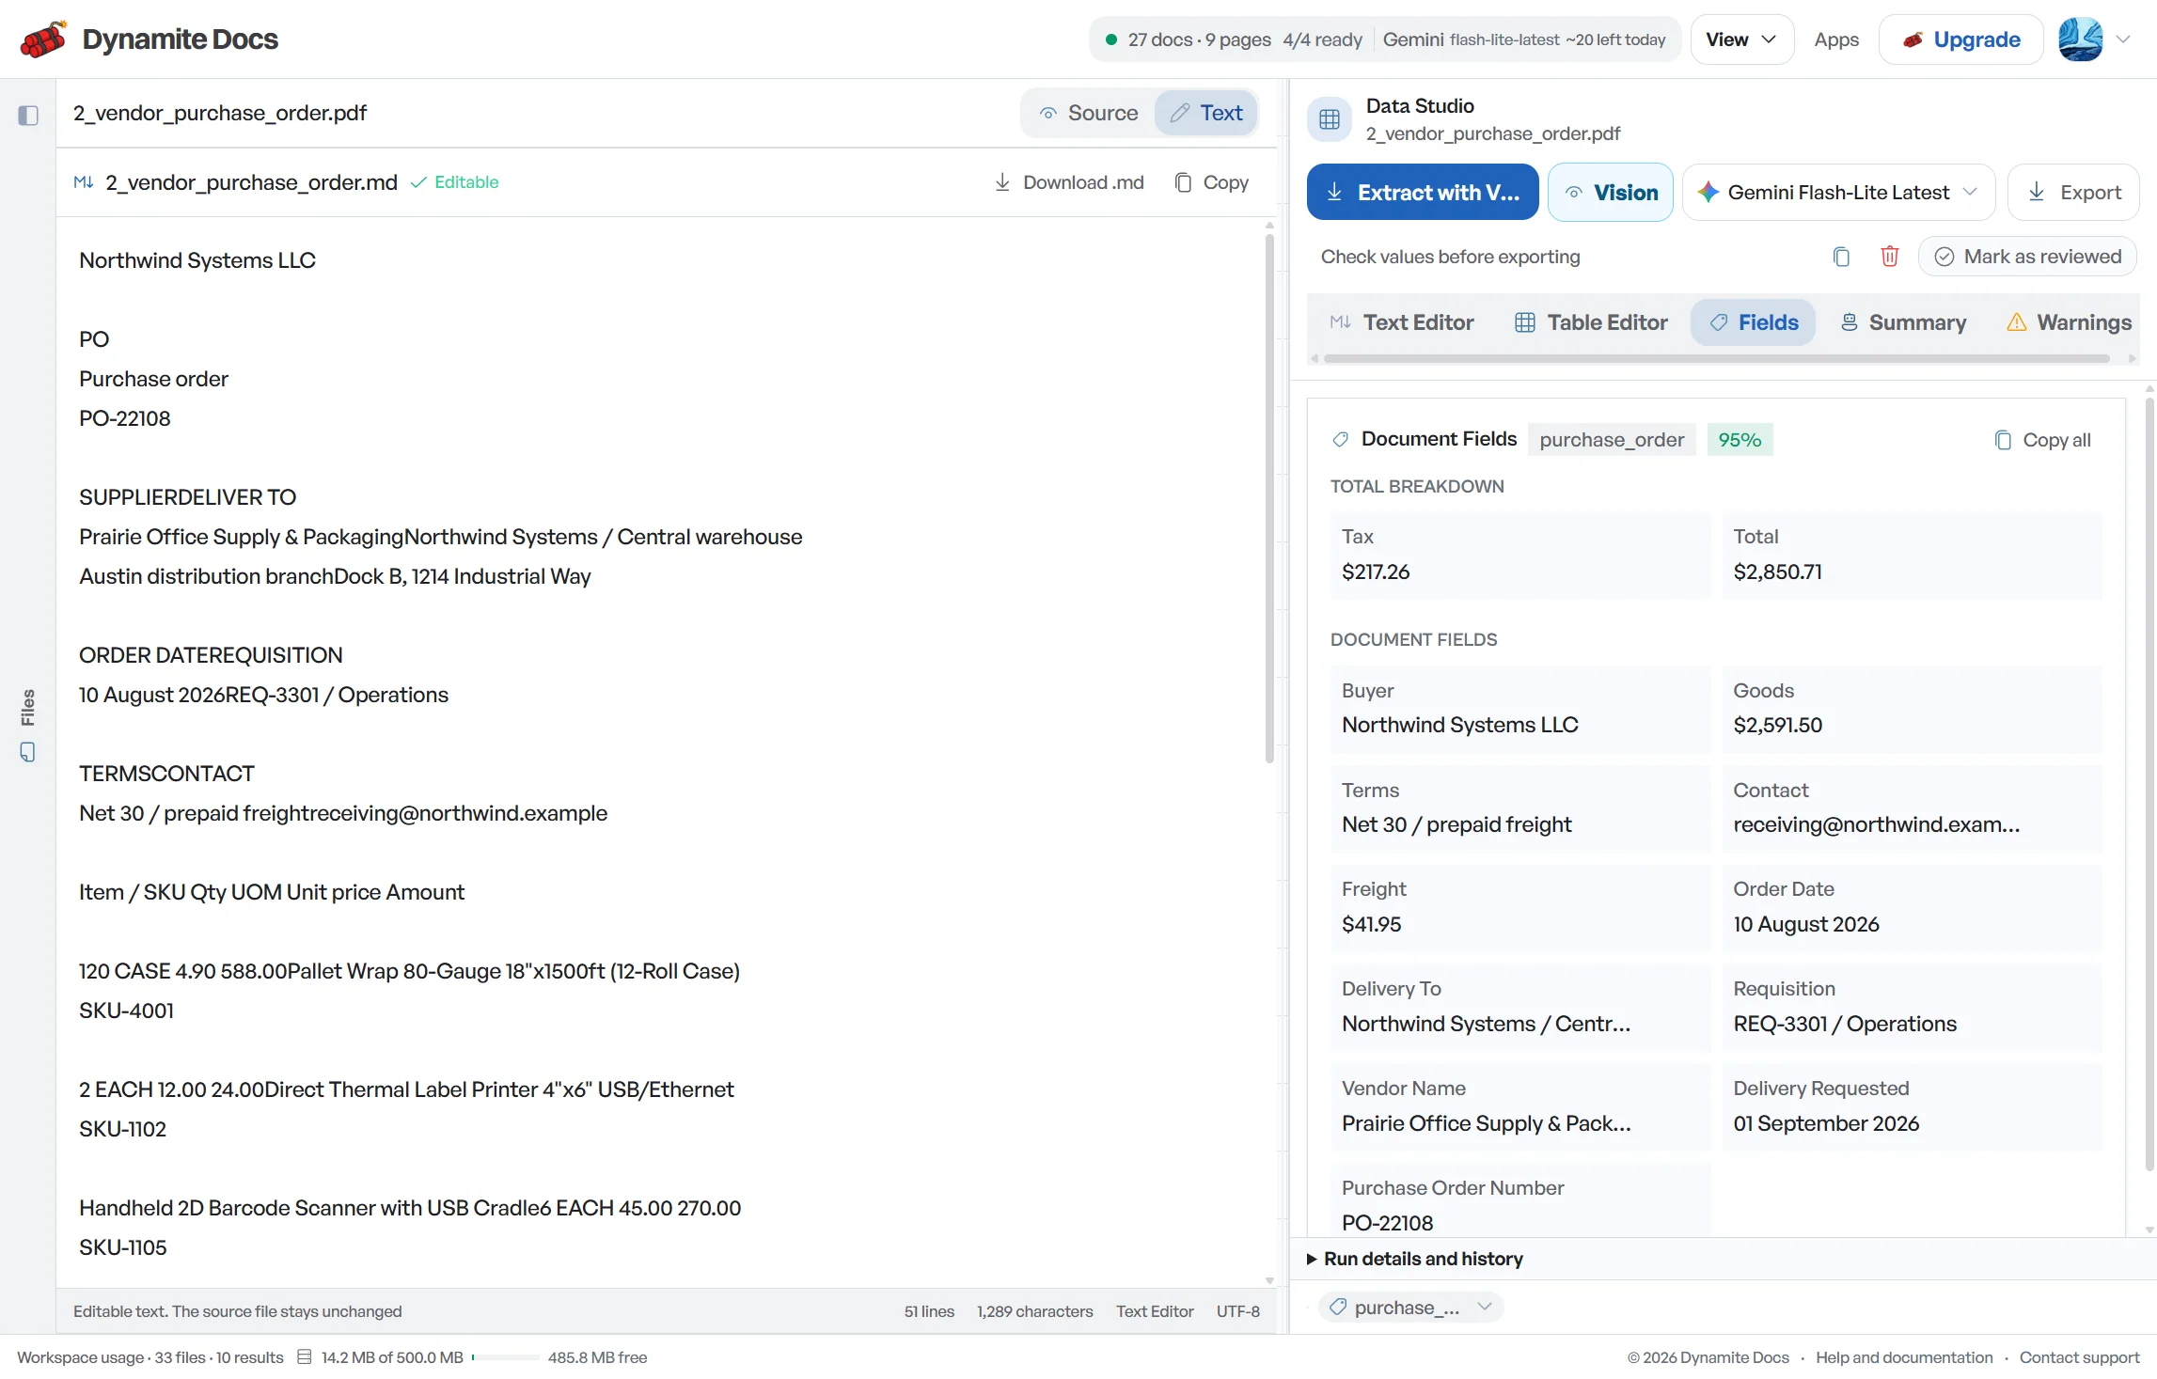Switch to Source view
Screen dimensions: 2157x1379
(x=1089, y=113)
